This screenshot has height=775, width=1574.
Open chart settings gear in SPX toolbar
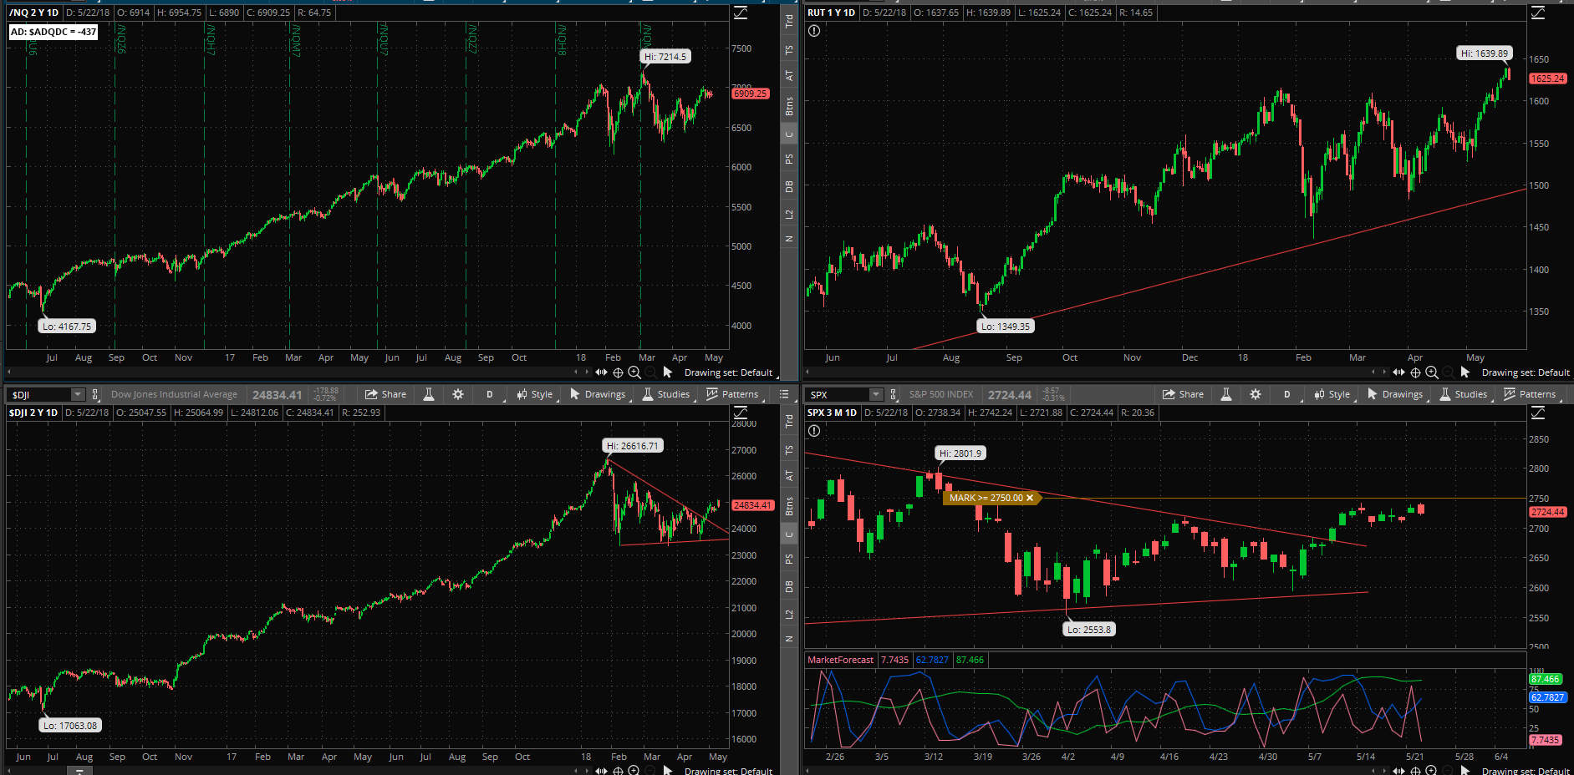pyautogui.click(x=1256, y=394)
